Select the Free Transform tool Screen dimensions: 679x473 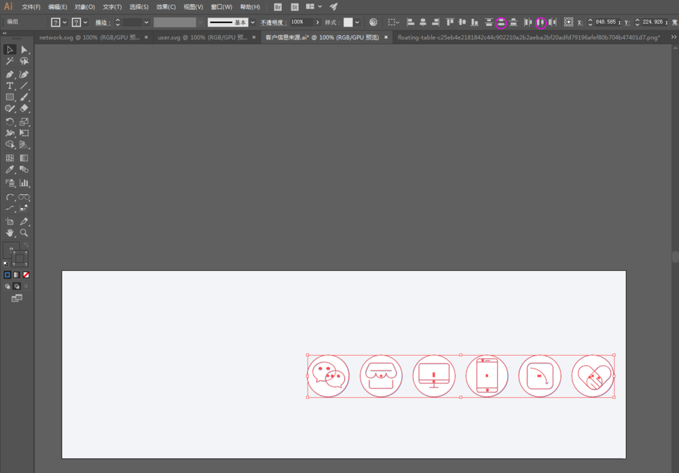24,133
